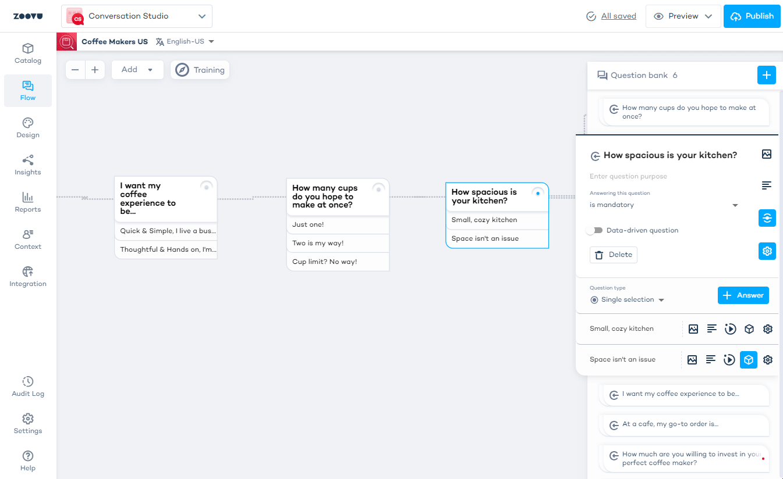The width and height of the screenshot is (783, 479).
Task: Click the product cube icon for Space isn't an issue
Action: coord(749,360)
